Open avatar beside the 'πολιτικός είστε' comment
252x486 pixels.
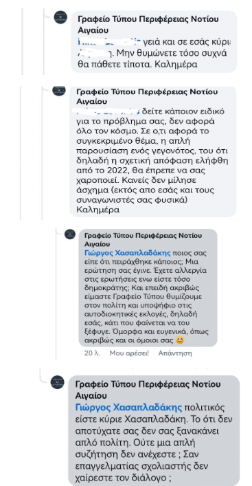[57, 382]
